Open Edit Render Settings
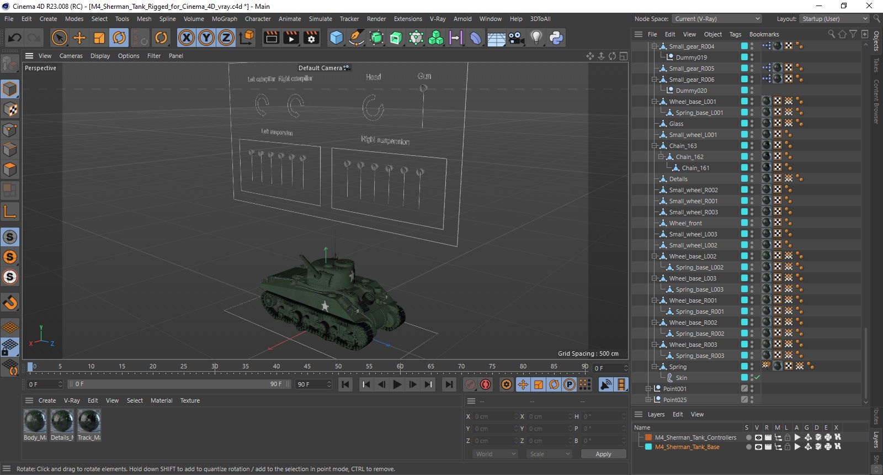 coord(312,38)
